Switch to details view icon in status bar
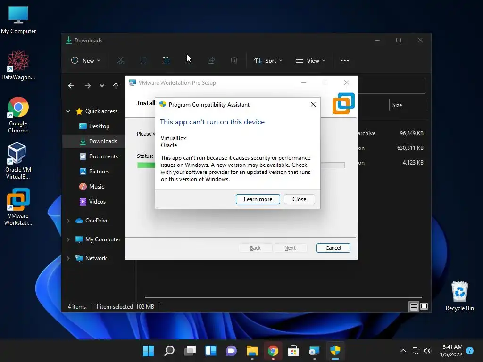Viewport: 483px width, 362px height. pyautogui.click(x=414, y=306)
